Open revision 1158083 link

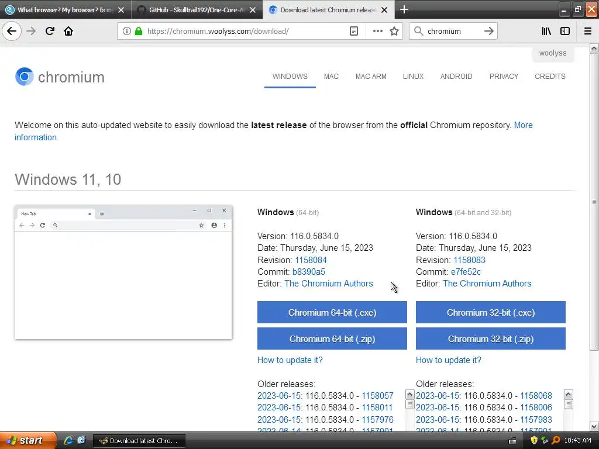pos(470,260)
